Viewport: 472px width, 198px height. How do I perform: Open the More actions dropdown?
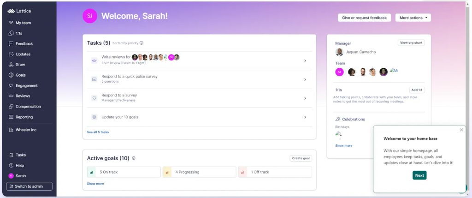point(413,18)
